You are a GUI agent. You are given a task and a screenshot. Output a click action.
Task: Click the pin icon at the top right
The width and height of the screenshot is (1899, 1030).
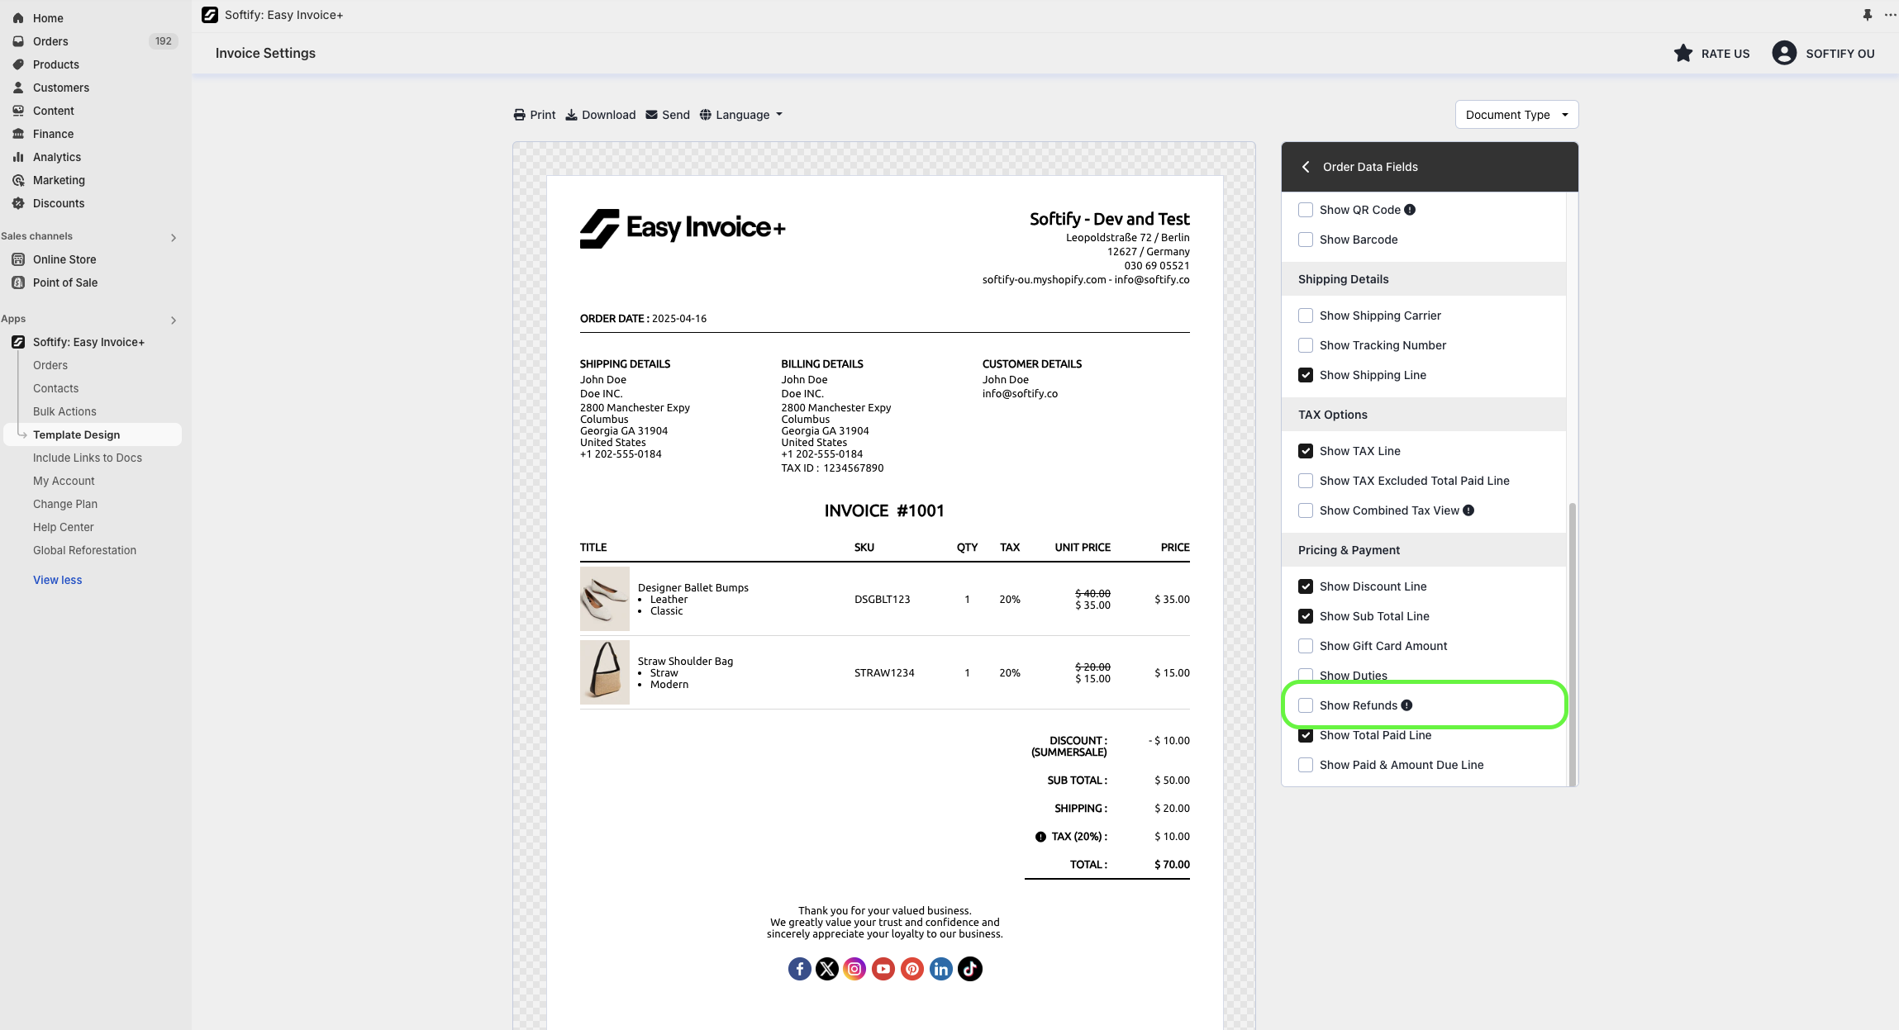coord(1867,15)
